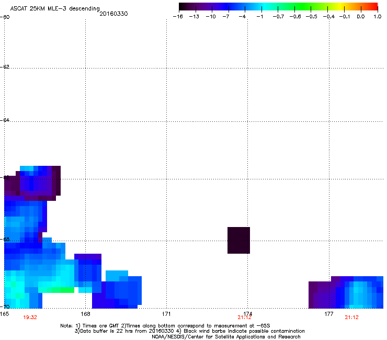Click the red end of the color scale
Screen dimensions: 387x340
click(373, 7)
